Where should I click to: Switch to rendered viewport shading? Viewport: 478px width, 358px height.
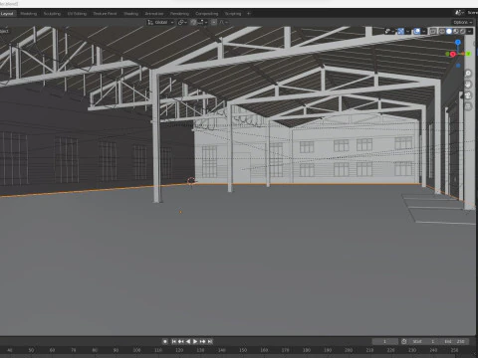coord(463,31)
